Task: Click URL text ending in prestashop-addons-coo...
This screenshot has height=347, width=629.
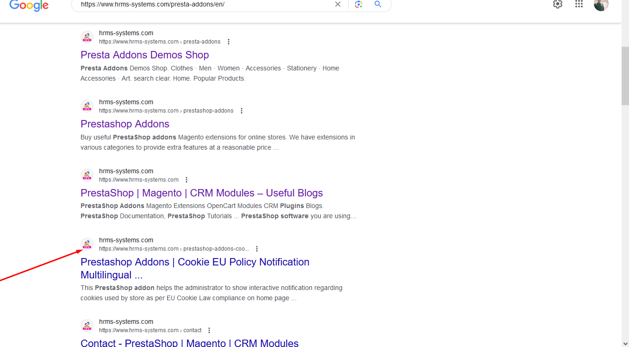Action: click(x=174, y=249)
